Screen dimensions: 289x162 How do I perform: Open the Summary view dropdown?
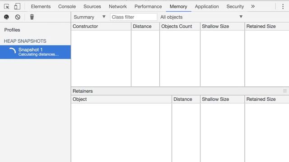[89, 17]
